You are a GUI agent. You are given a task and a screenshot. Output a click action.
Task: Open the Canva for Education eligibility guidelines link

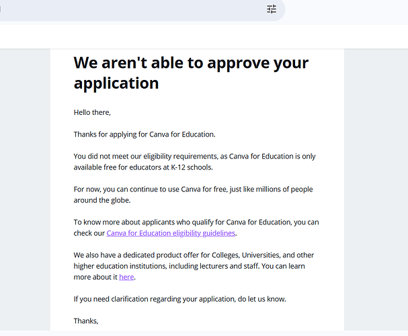pyautogui.click(x=171, y=233)
